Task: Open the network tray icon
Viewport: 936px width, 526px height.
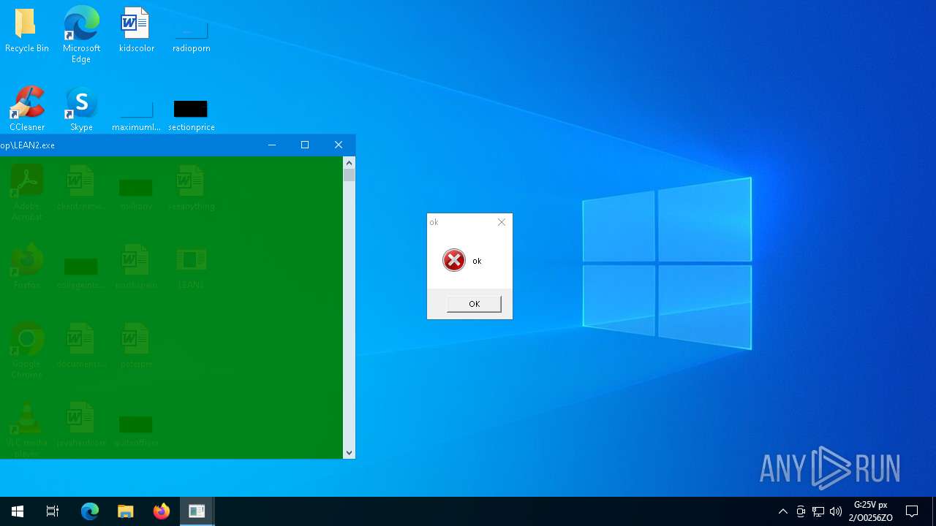Action: (x=818, y=511)
